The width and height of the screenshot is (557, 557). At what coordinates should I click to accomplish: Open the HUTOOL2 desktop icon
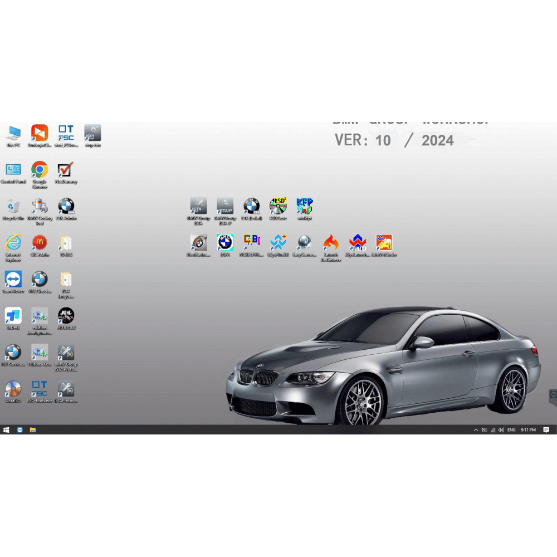coord(66,316)
